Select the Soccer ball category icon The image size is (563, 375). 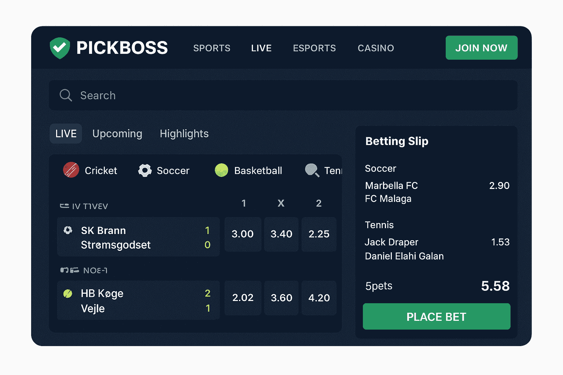point(145,170)
